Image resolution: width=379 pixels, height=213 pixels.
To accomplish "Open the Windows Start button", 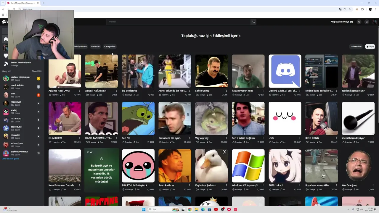I will [144, 209].
